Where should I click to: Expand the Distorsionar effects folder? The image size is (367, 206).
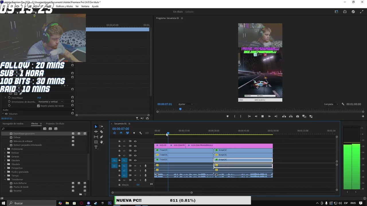(x=5, y=149)
